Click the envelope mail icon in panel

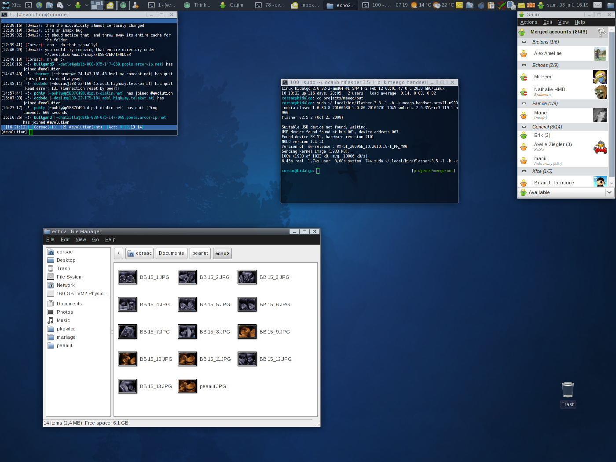point(598,5)
